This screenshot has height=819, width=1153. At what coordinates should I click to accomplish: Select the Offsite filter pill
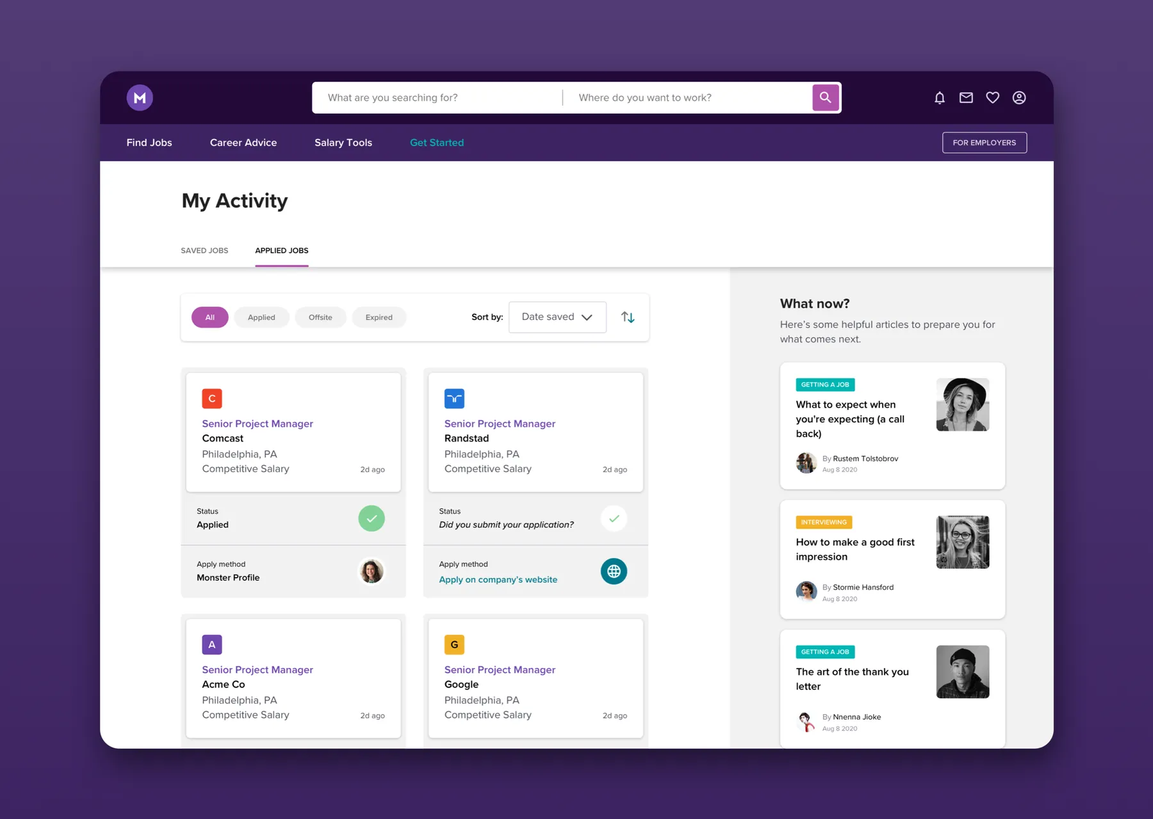coord(320,317)
